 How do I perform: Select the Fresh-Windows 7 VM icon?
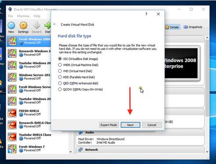[12, 149]
